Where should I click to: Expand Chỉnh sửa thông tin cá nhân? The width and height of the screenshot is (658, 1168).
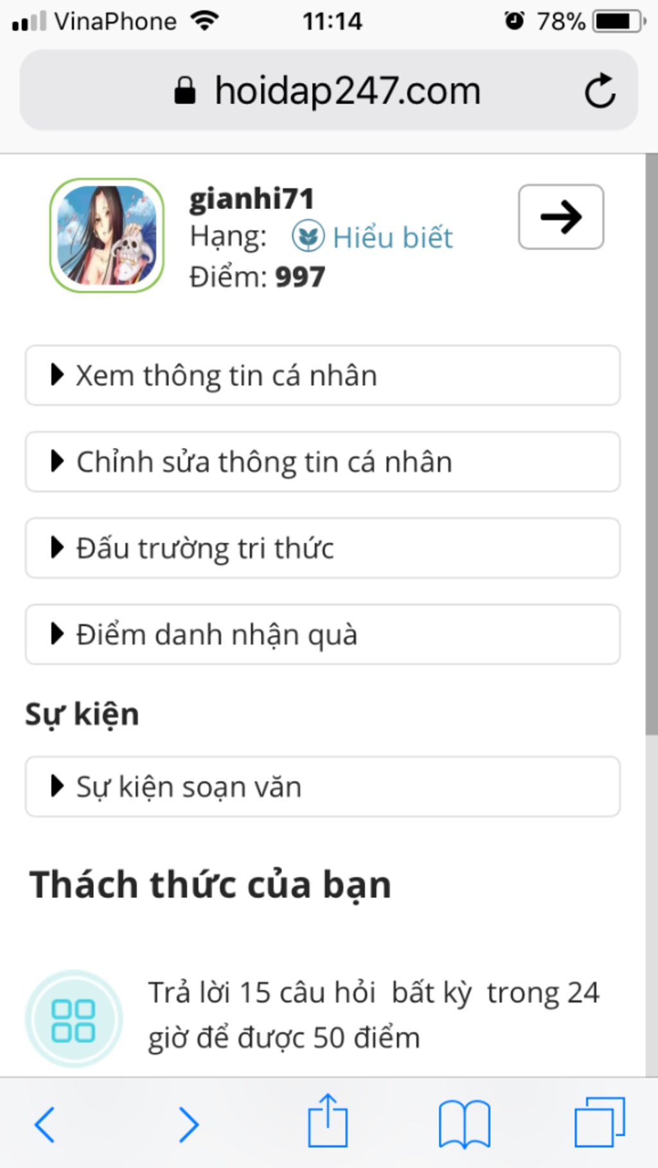click(x=323, y=462)
